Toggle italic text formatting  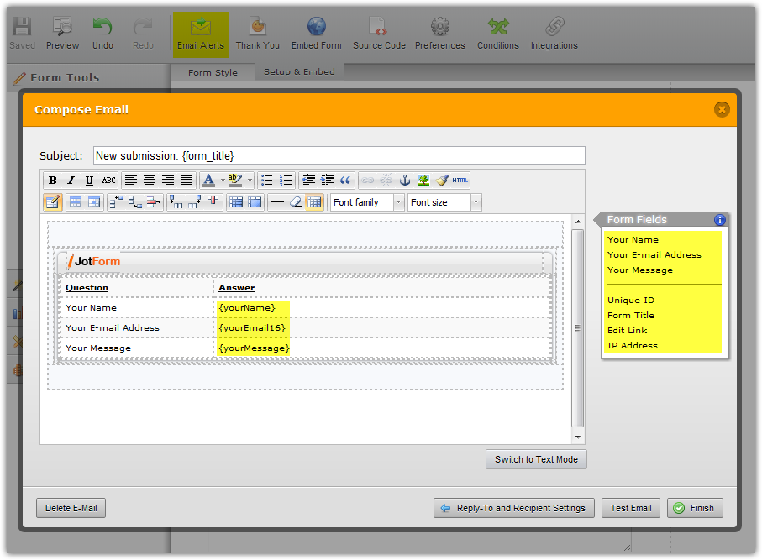click(x=71, y=181)
